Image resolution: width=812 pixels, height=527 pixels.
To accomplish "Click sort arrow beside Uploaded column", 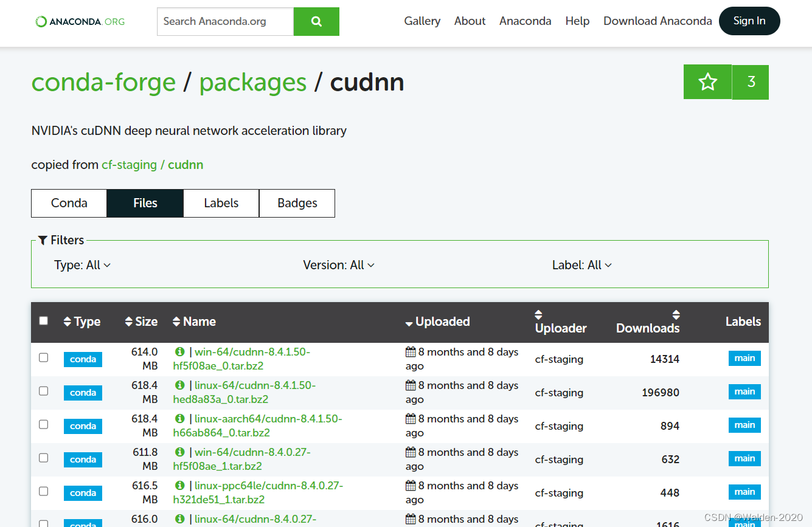I will 409,323.
